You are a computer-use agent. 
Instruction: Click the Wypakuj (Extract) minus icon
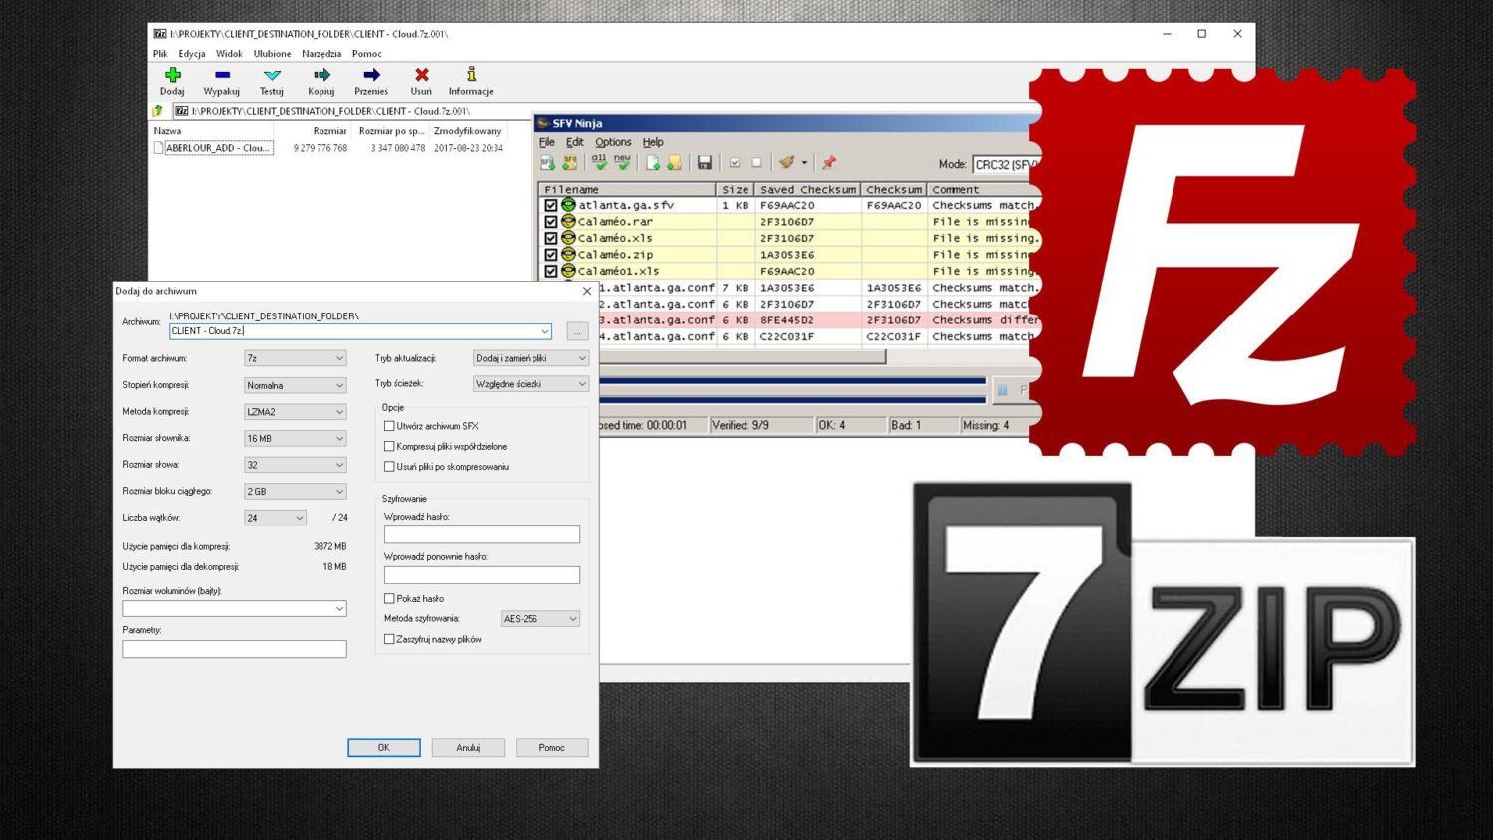(222, 75)
